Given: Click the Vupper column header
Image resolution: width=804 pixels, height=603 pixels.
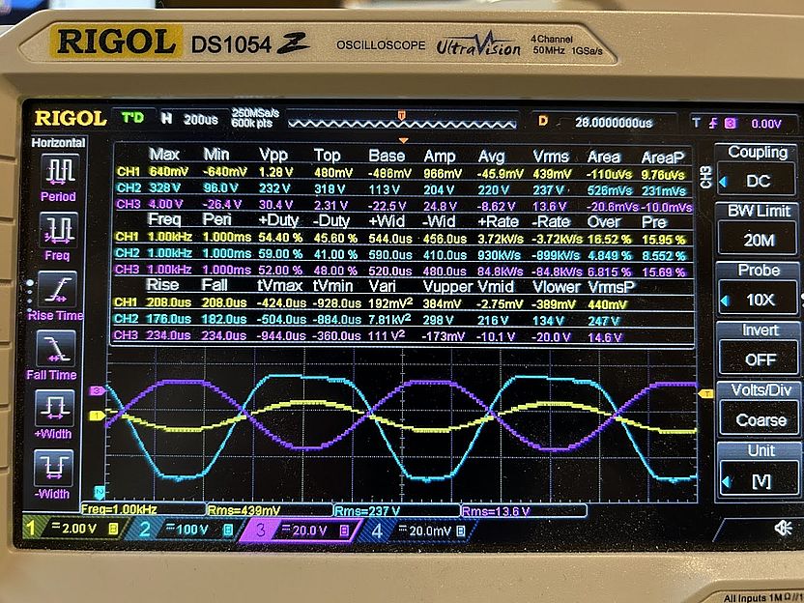Looking at the screenshot, I should click(x=447, y=286).
